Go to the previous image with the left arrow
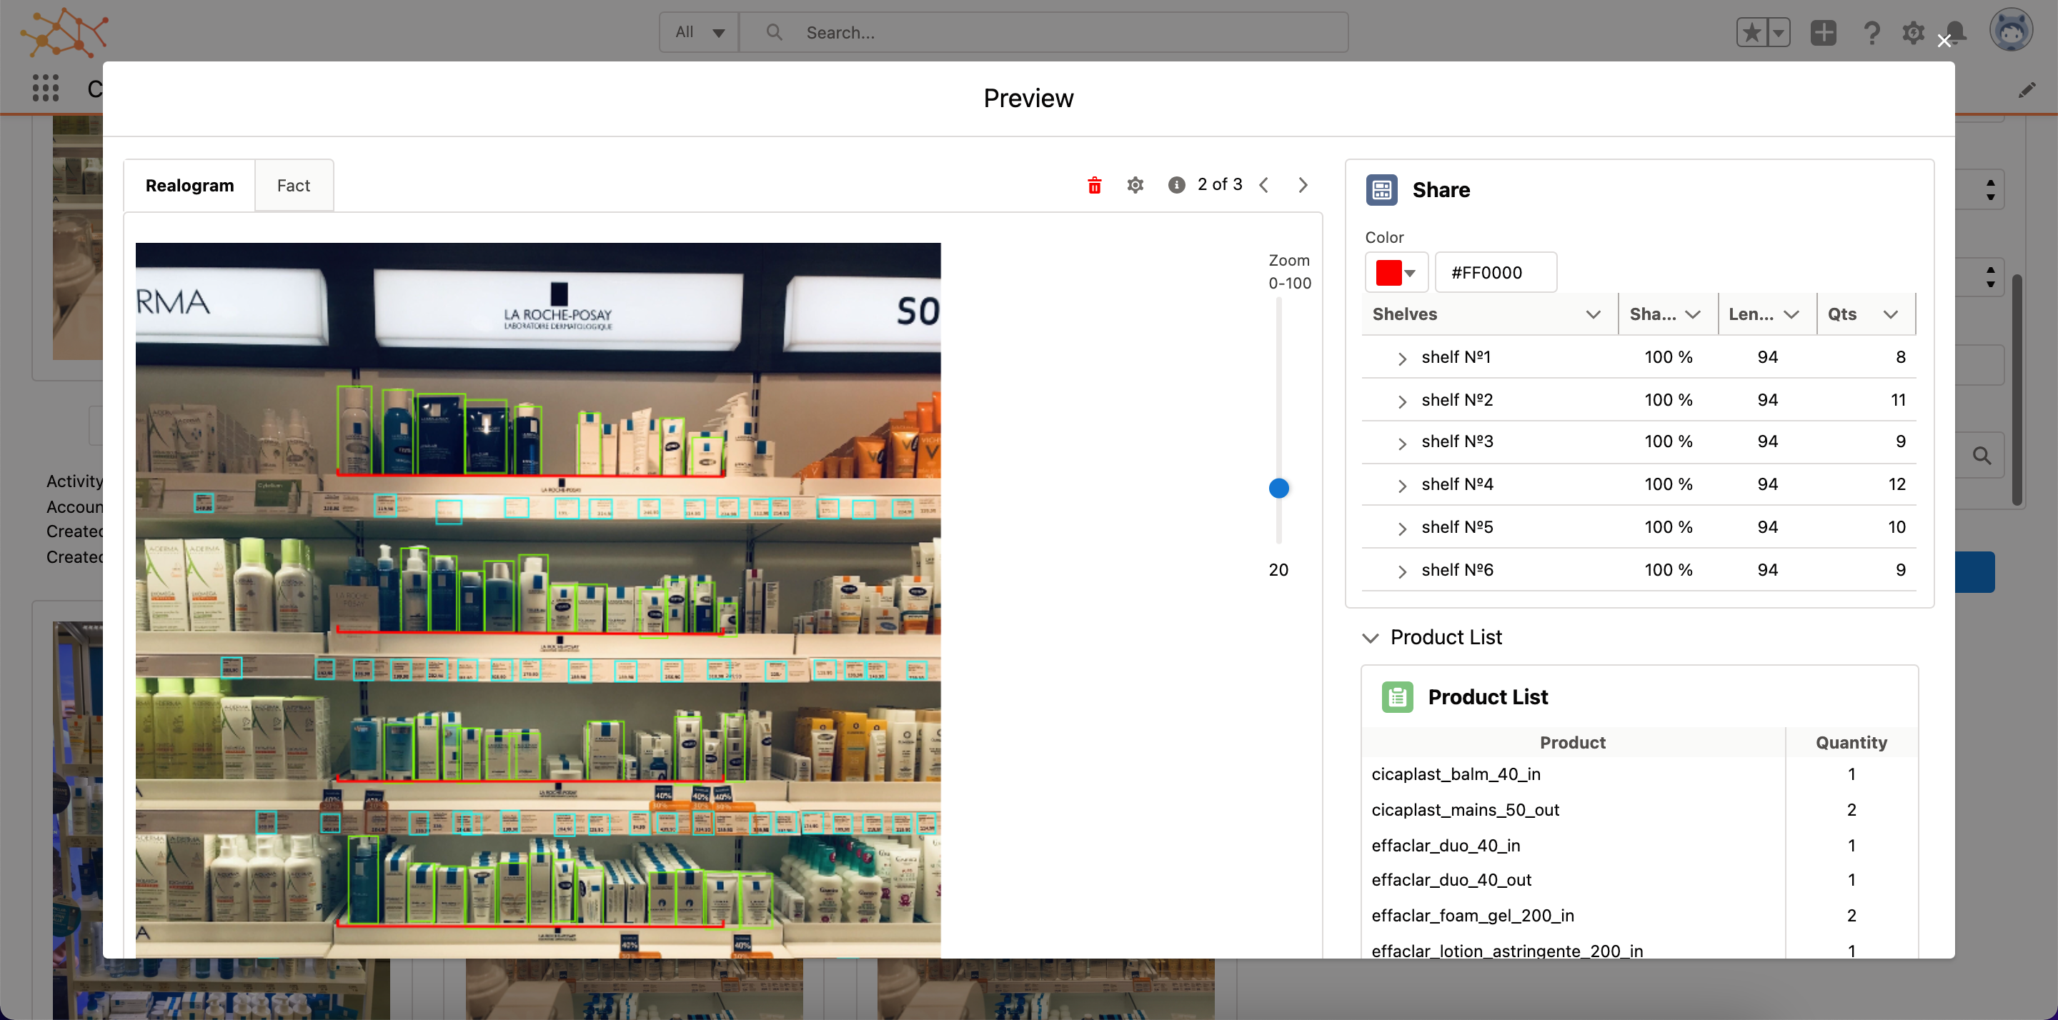Screen dimensions: 2058x1020 1265,184
